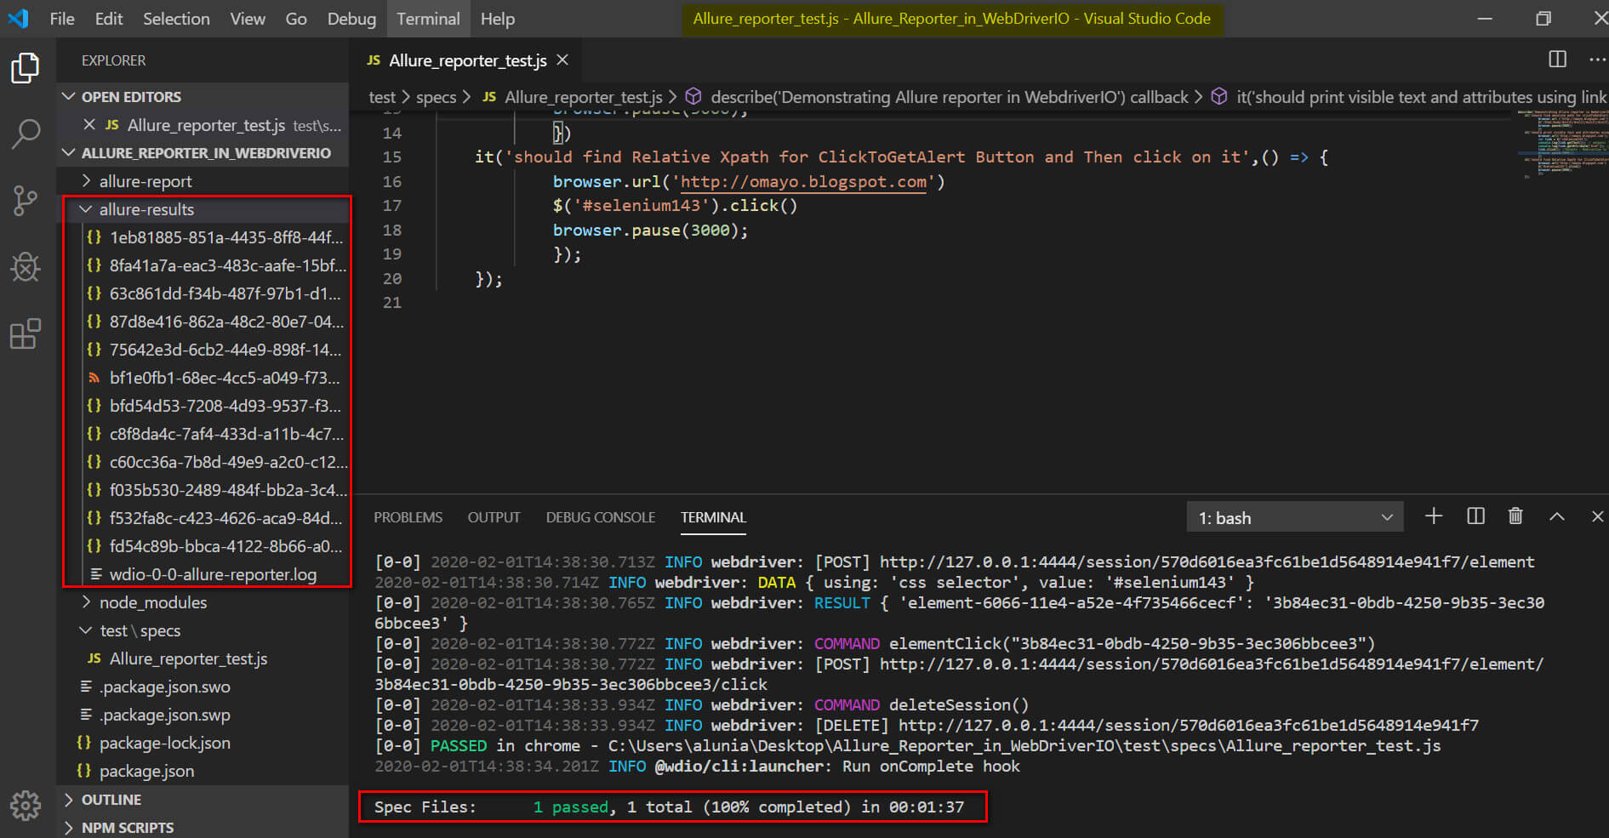Collapse the ALLURE_REPORTER_IN_WEBDRIVERIO section
1609x838 pixels.
[203, 153]
